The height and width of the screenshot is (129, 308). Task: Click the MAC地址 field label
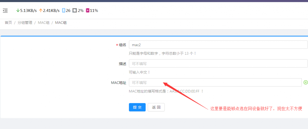(x=119, y=83)
